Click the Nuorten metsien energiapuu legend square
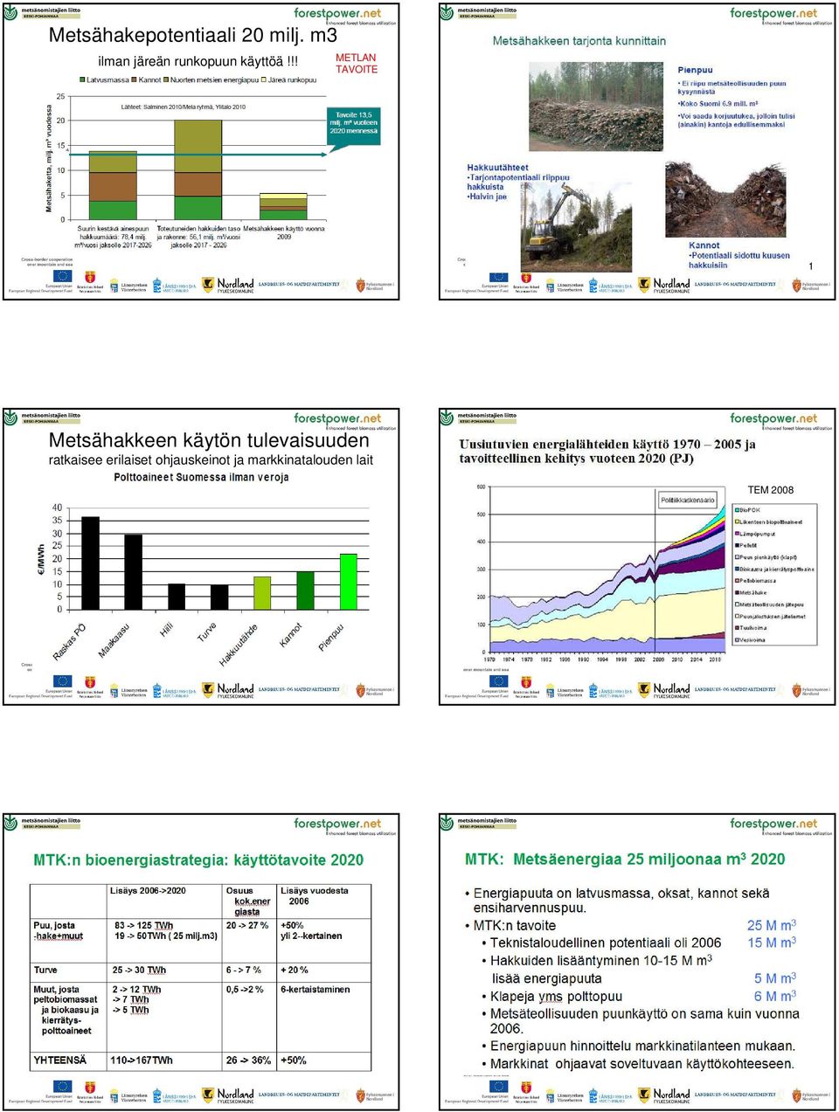The height and width of the screenshot is (1112, 839). (x=165, y=80)
